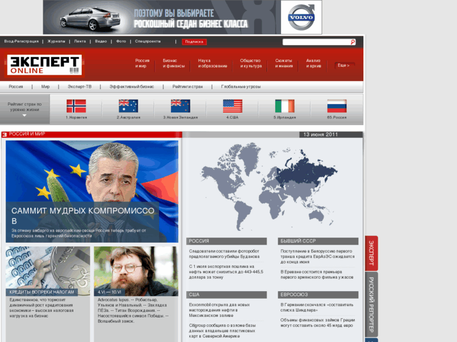The height and width of the screenshot is (342, 457).
Task: Select the New Zealand flag icon
Action: [180, 106]
